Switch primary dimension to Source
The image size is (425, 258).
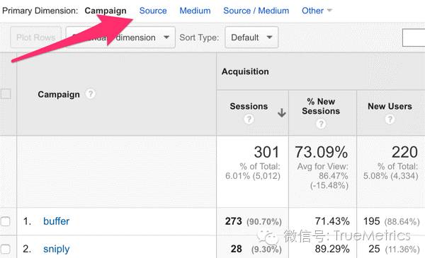pyautogui.click(x=153, y=11)
